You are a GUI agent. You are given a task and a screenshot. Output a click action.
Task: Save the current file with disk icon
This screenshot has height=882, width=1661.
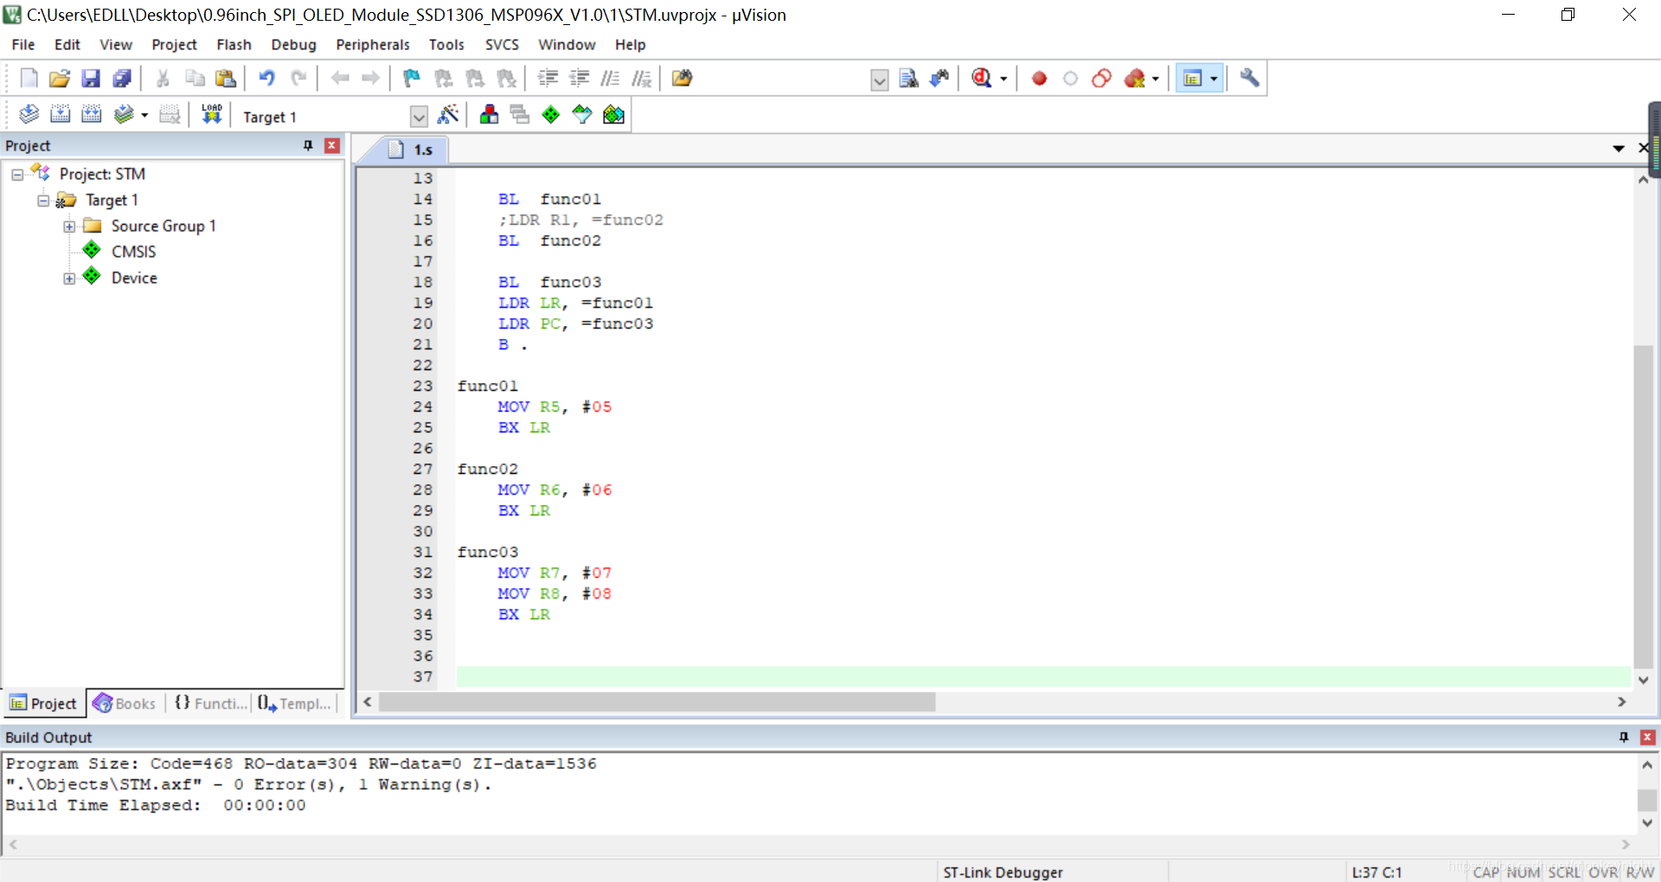91,79
